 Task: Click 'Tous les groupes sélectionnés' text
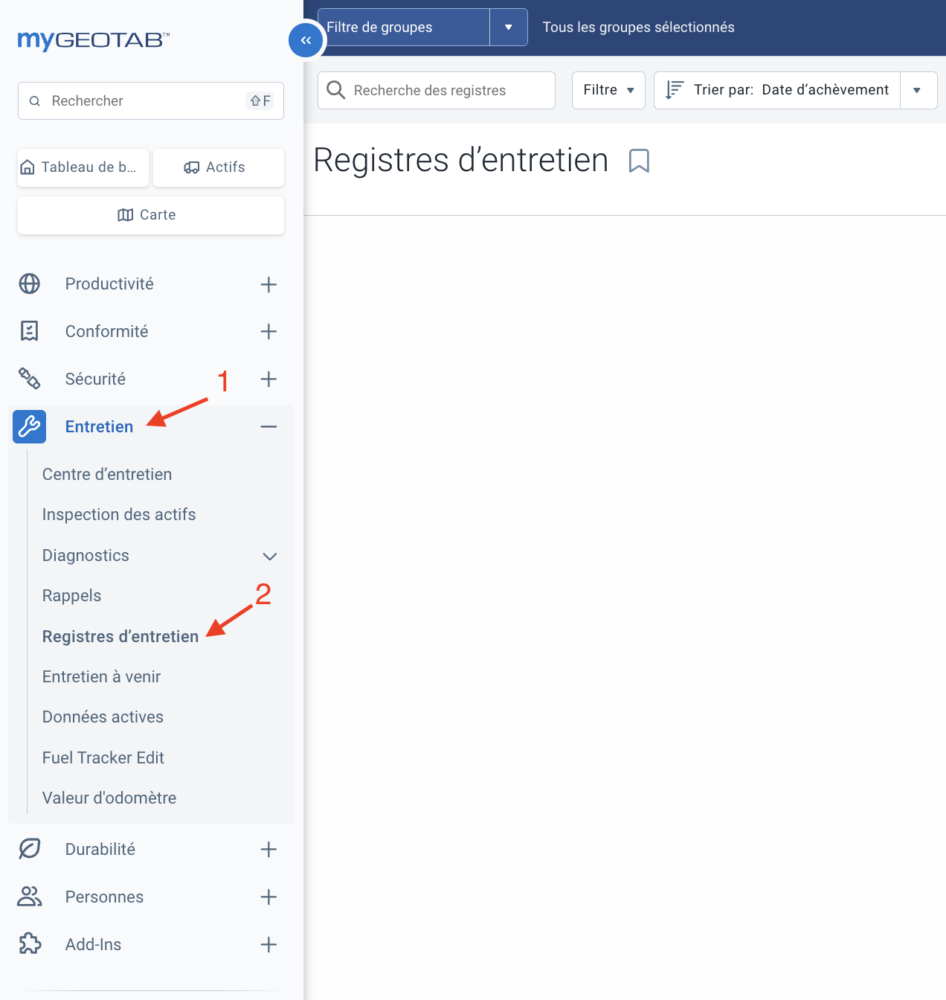pos(639,28)
